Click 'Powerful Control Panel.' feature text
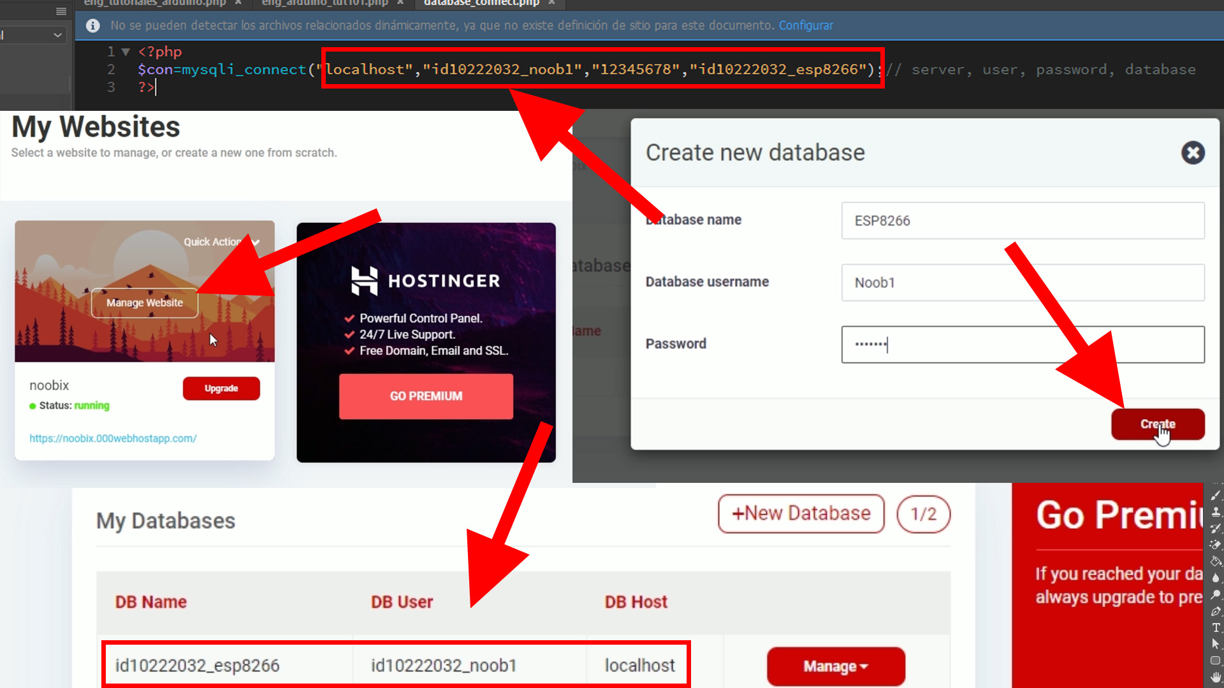The image size is (1224, 688). [421, 319]
